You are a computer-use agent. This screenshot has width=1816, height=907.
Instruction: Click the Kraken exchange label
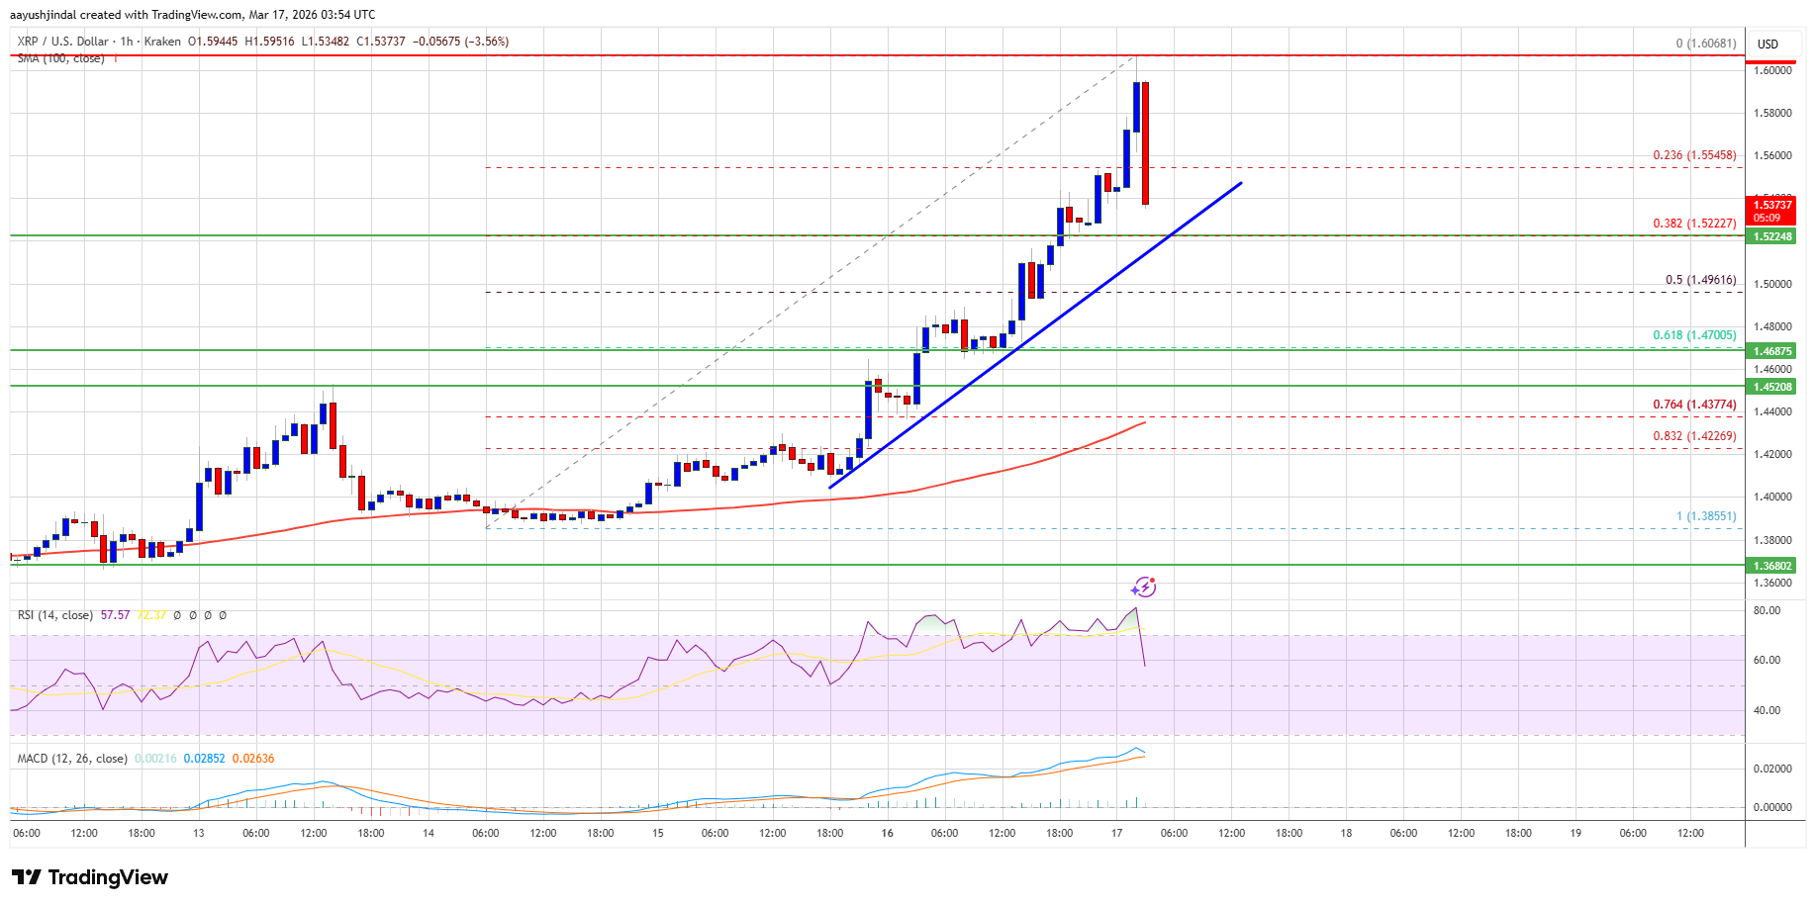pos(162,42)
